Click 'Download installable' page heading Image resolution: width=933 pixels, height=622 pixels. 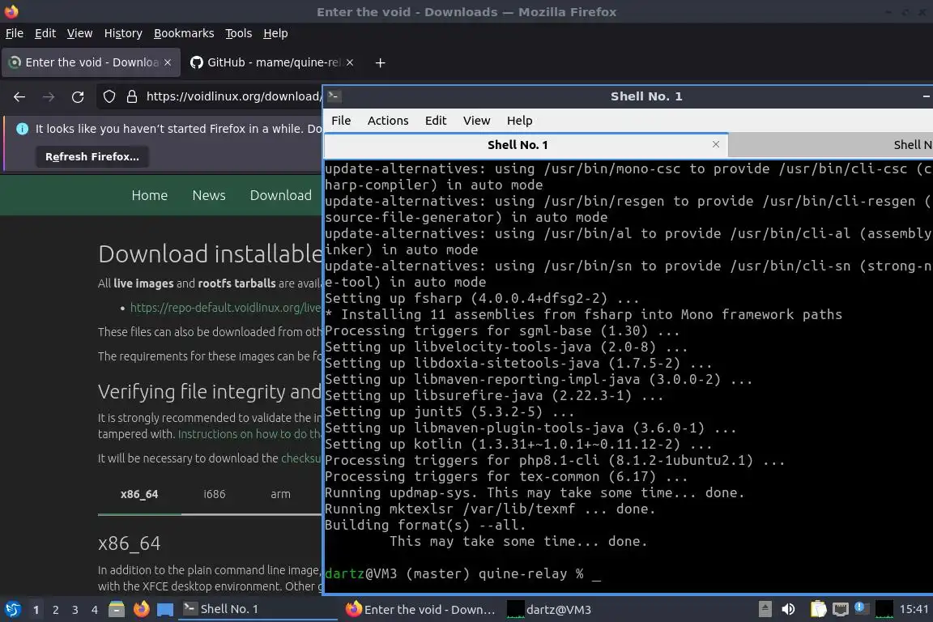[210, 254]
